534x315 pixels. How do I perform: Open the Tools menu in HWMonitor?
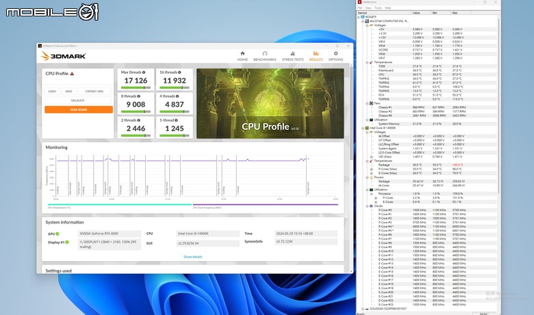[x=378, y=8]
